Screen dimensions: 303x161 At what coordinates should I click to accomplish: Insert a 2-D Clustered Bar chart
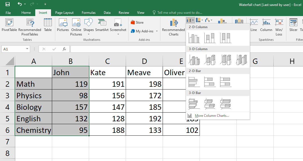pos(194,82)
